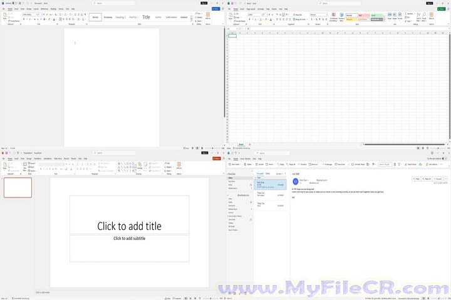Image resolution: width=451 pixels, height=300 pixels.
Task: Toggle show/hide paragraph marks in Word
Action: (x=85, y=14)
